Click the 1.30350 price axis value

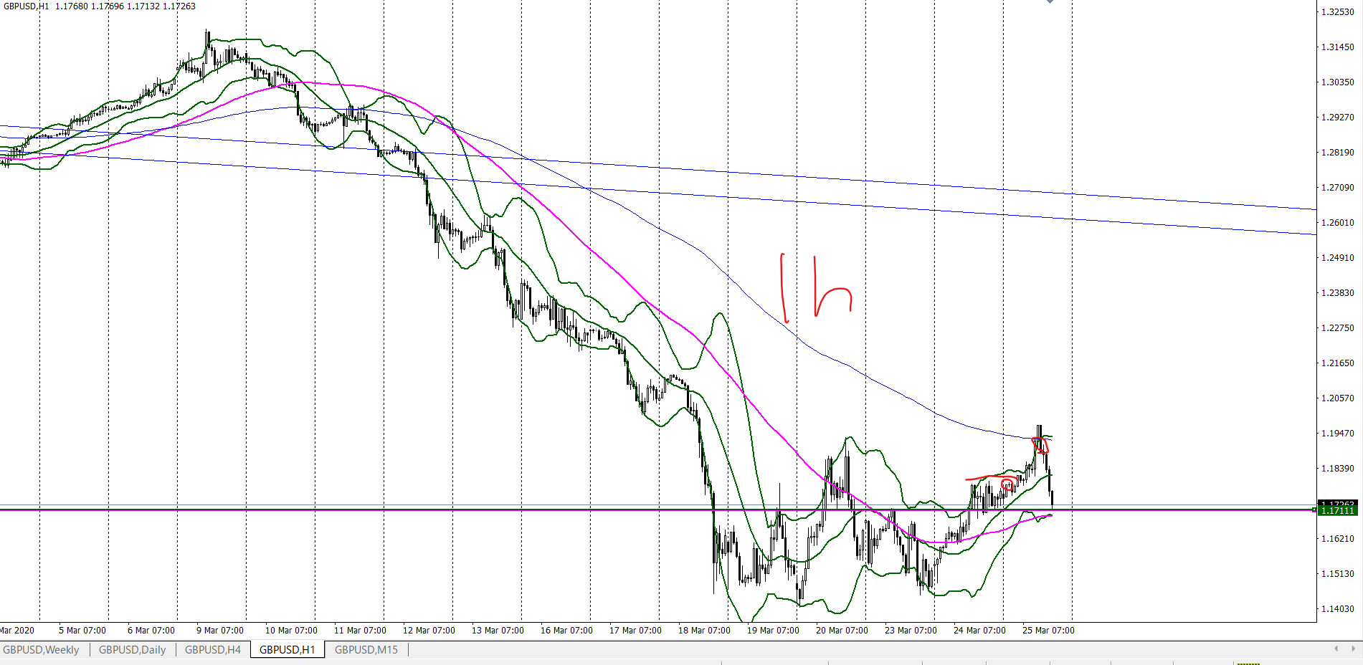click(1338, 82)
